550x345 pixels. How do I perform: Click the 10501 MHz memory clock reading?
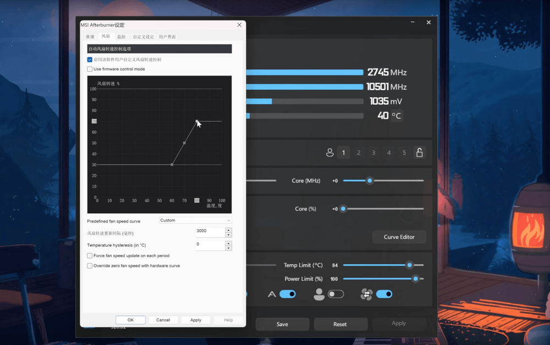pyautogui.click(x=386, y=87)
